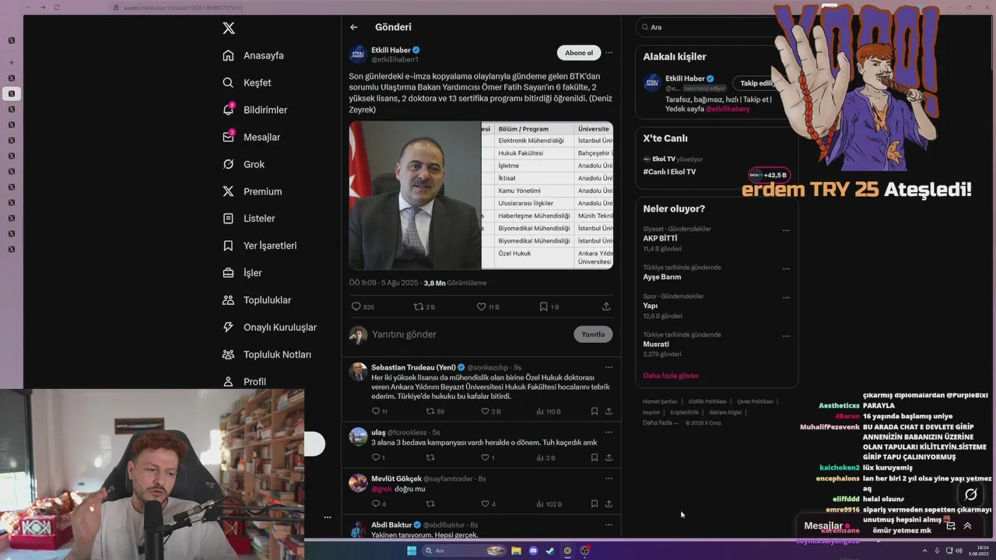996x560 pixels.
Task: Open Mesajlar in the sidebar
Action: pos(251,137)
